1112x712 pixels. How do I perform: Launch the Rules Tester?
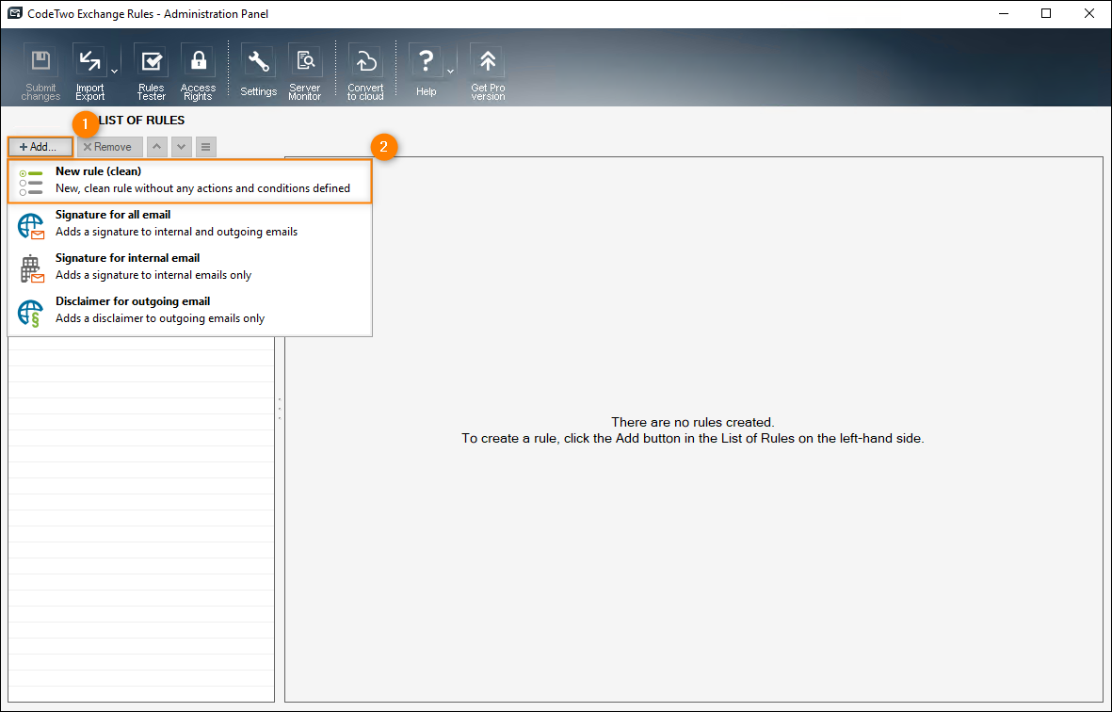pyautogui.click(x=151, y=73)
